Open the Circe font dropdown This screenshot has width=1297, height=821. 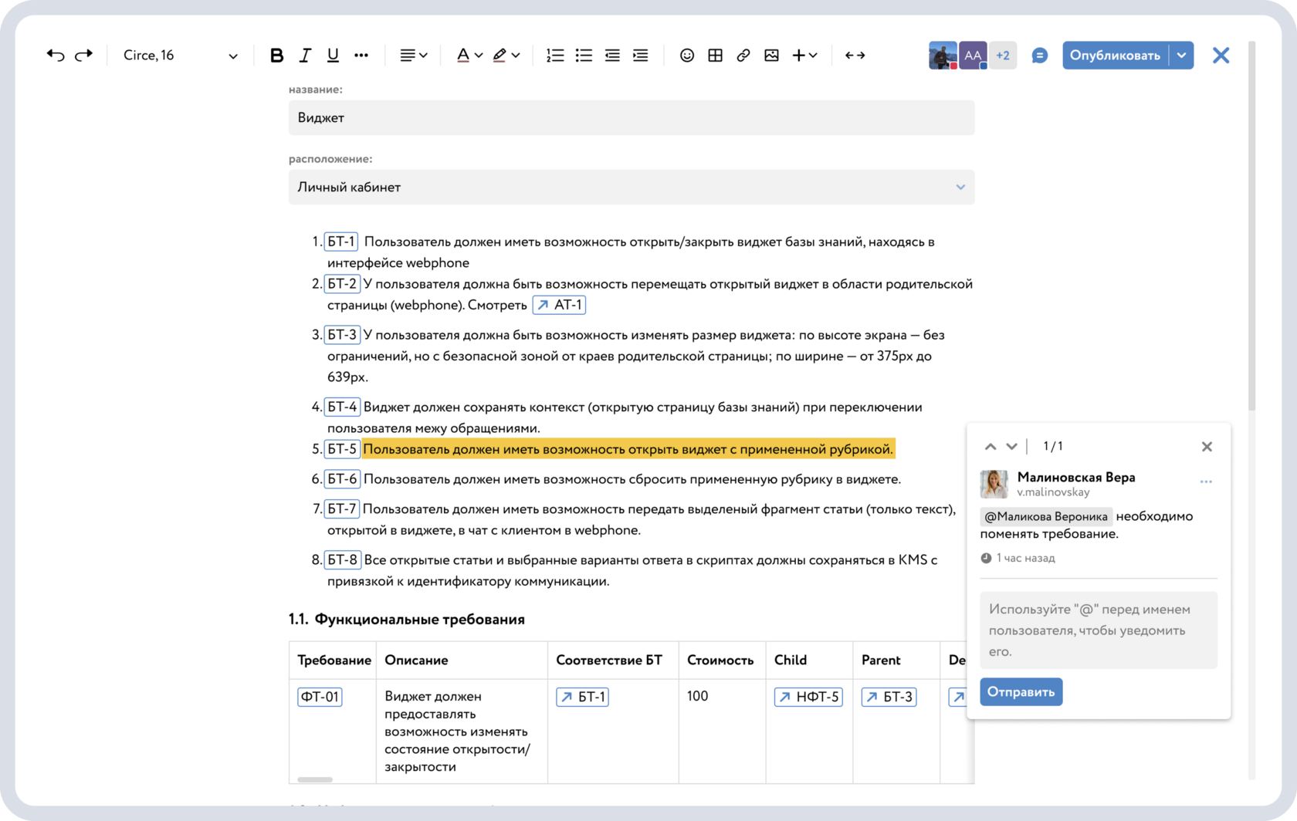point(179,55)
